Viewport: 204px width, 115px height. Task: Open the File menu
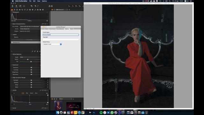click(x=30, y=1)
